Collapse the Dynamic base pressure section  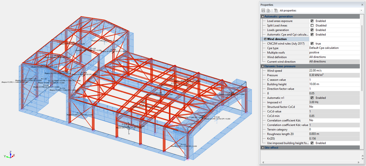click(x=263, y=66)
